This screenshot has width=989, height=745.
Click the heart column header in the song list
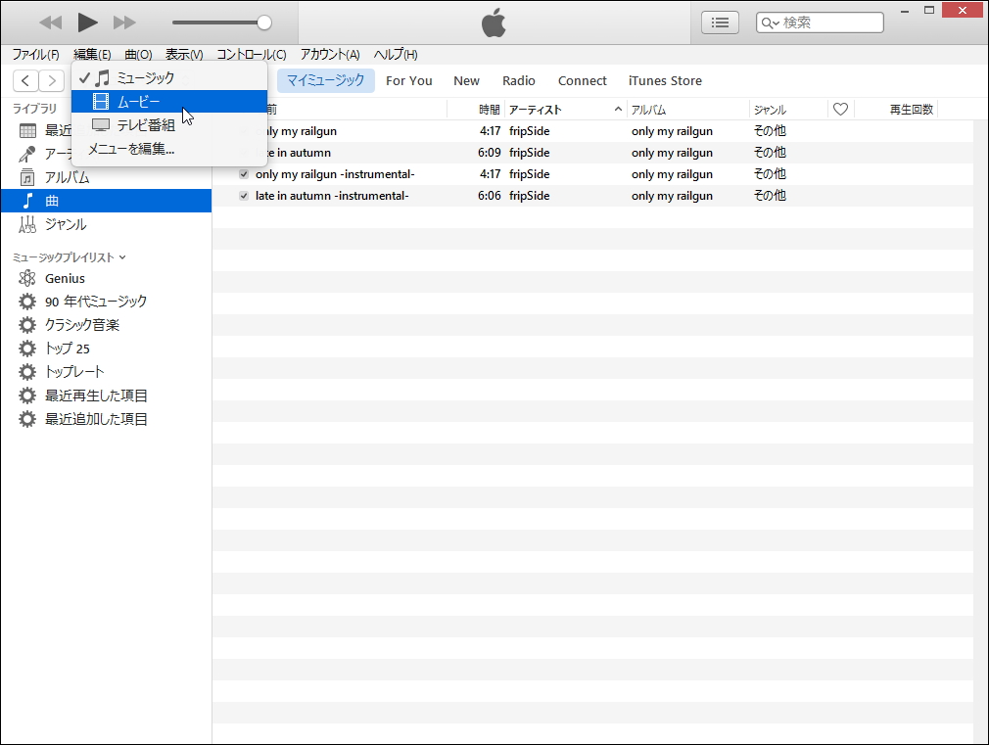coord(840,109)
